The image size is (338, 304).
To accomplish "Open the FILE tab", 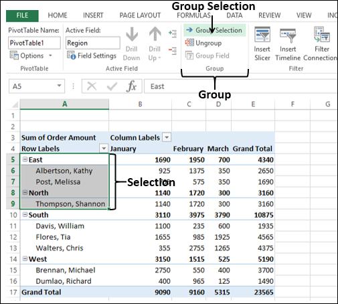I will point(22,15).
